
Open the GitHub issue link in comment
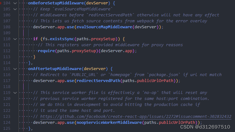coord(136,117)
